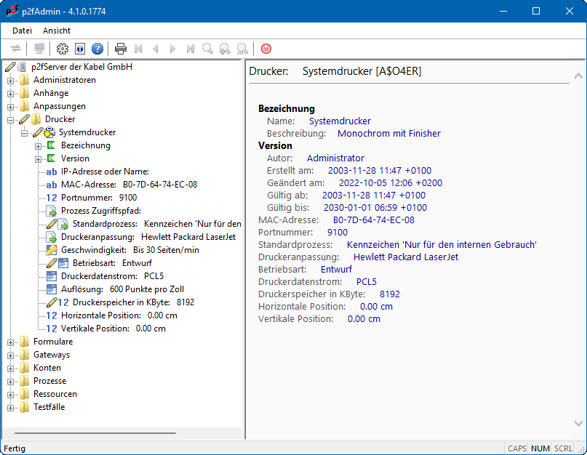The image size is (587, 455).
Task: Collapse the Drucker folder node
Action: coord(11,119)
